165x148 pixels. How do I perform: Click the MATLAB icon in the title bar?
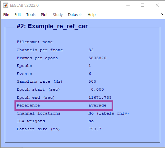click(x=6, y=5)
